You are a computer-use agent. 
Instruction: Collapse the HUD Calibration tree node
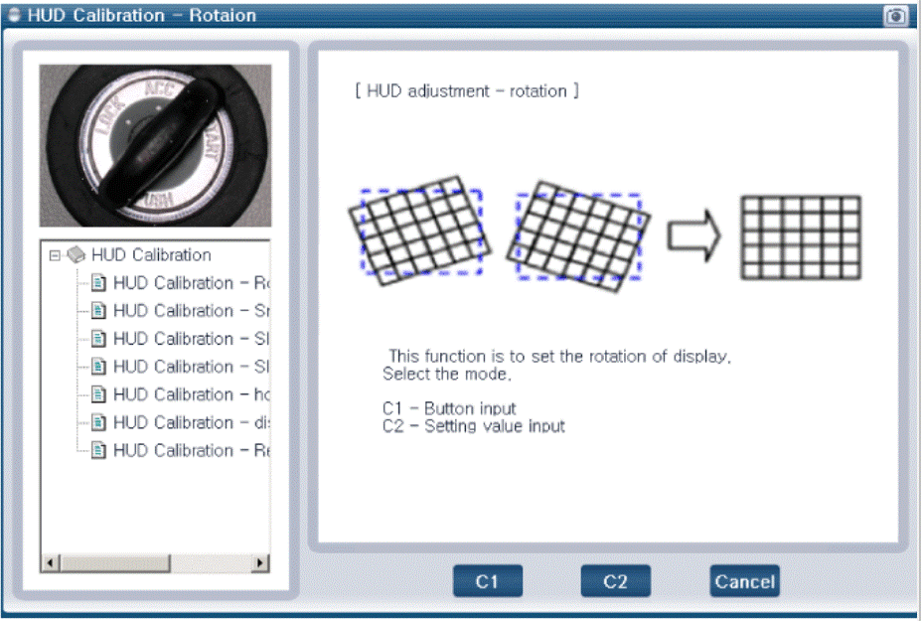55,255
